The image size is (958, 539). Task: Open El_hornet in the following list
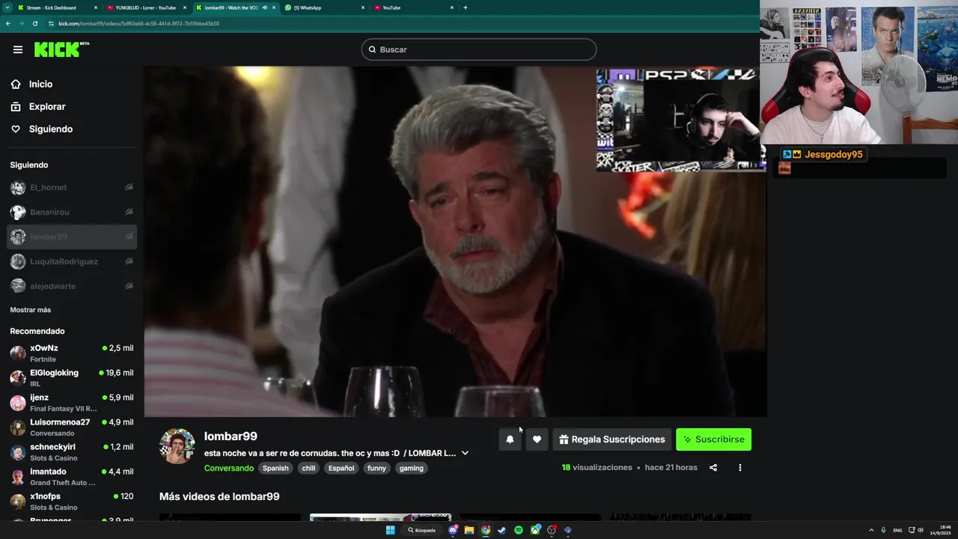[x=71, y=188]
